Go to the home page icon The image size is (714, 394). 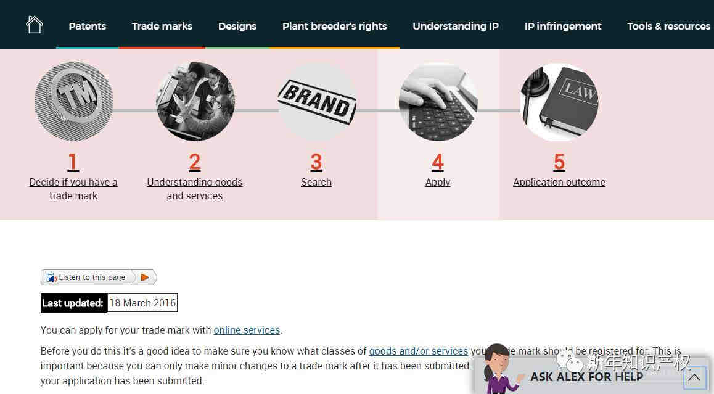tap(34, 25)
